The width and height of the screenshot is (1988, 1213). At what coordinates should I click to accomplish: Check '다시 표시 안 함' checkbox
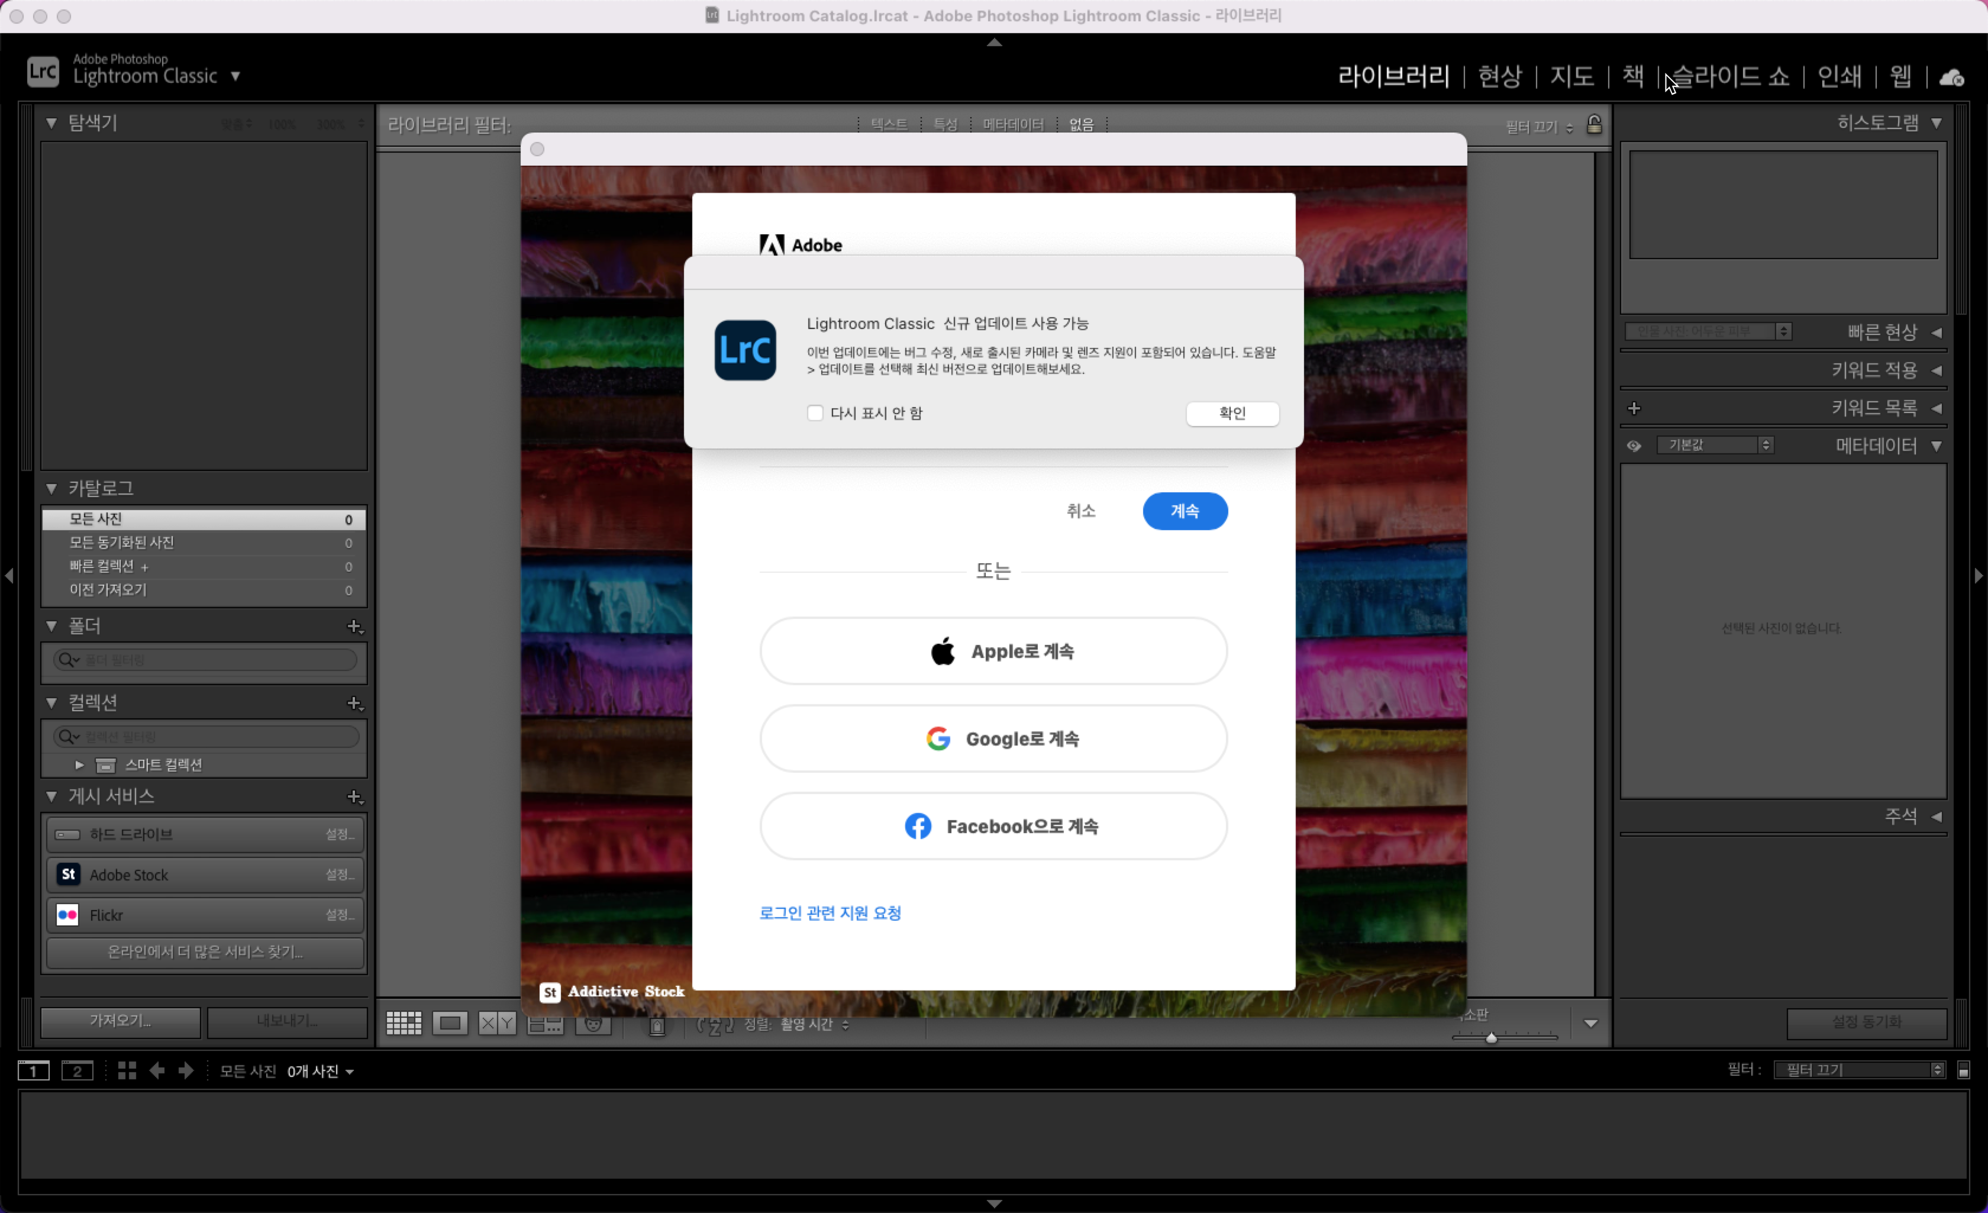pos(815,413)
